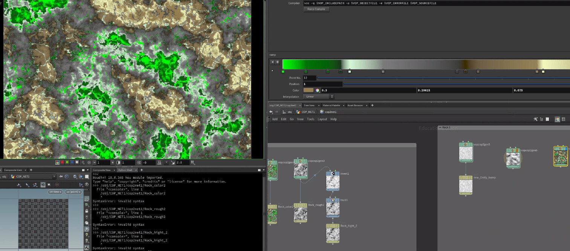
Task: Click the red channel display button
Action: [x=62, y=163]
